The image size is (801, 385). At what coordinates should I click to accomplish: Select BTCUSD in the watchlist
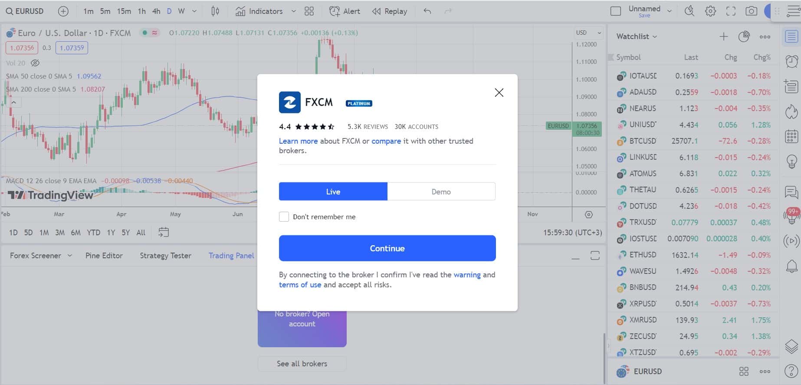(x=693, y=141)
